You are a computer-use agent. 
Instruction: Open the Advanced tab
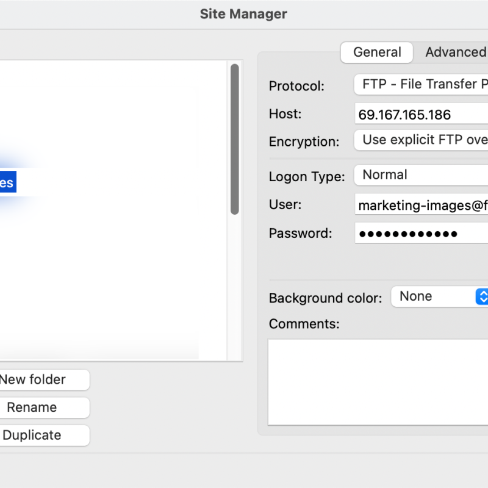[x=454, y=52]
